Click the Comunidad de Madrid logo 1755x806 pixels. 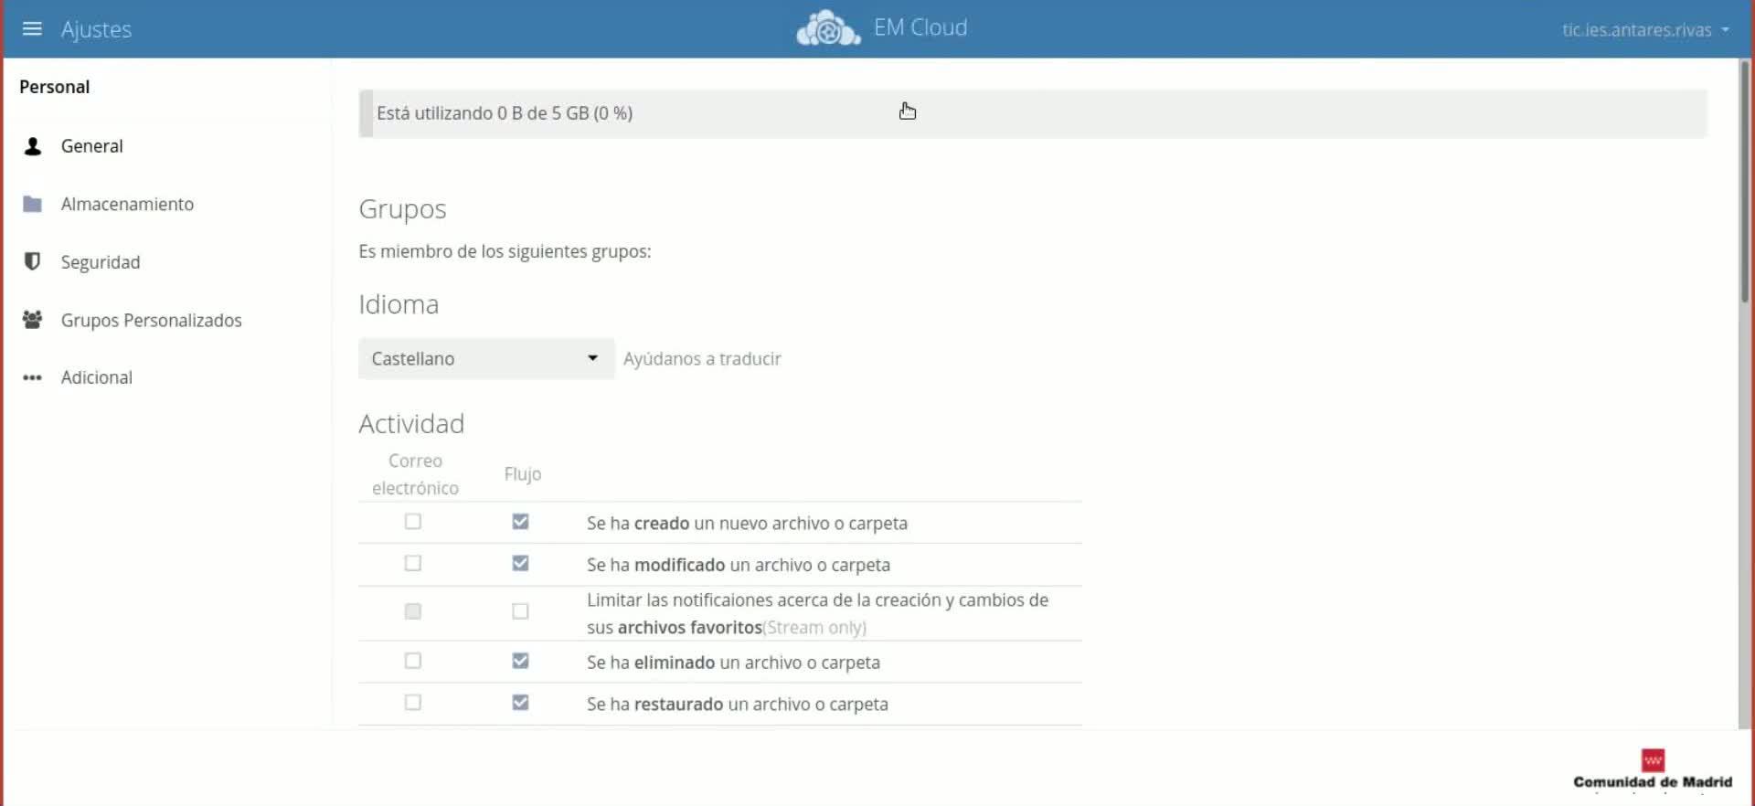[x=1653, y=769]
